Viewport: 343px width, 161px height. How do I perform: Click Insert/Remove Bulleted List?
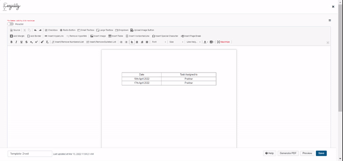tap(101, 42)
